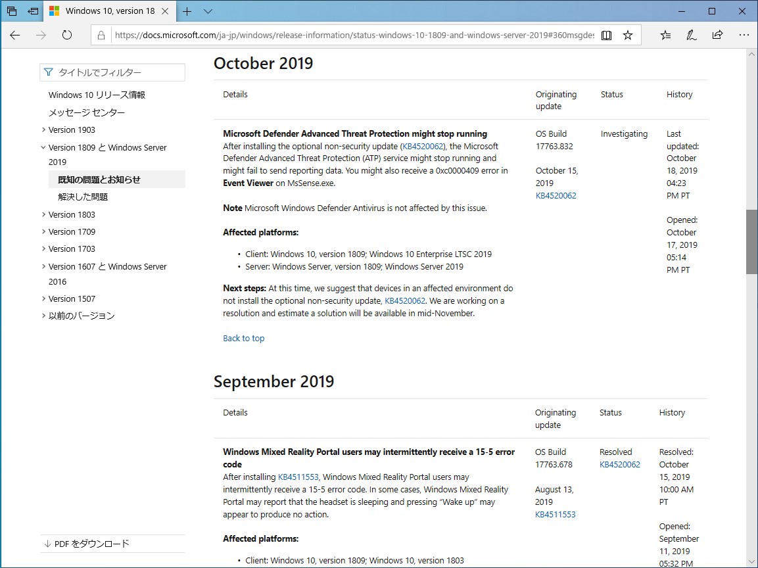Refresh the current page

click(x=67, y=35)
